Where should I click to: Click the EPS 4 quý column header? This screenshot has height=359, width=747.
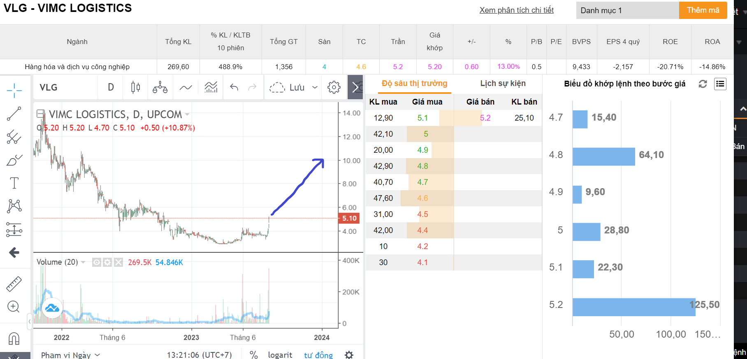[623, 42]
